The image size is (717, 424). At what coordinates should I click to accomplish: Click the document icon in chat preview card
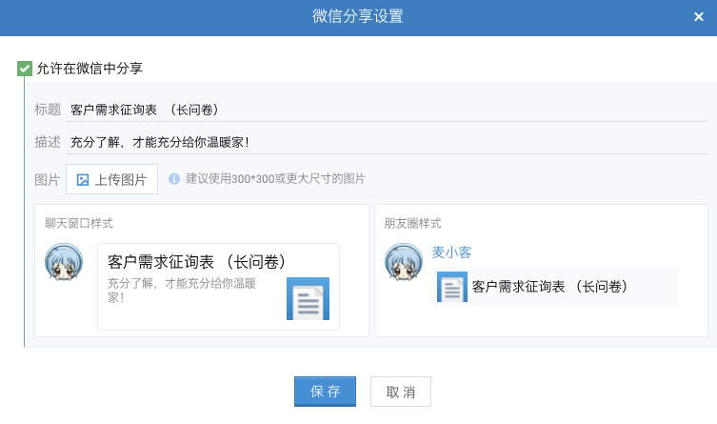click(308, 298)
